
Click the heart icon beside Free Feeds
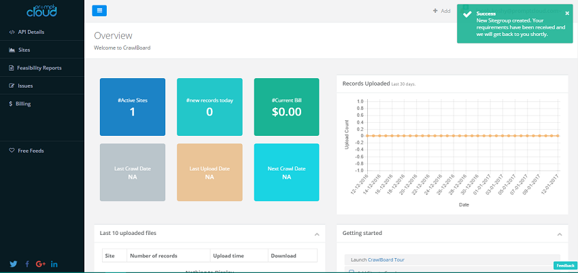tap(12, 150)
